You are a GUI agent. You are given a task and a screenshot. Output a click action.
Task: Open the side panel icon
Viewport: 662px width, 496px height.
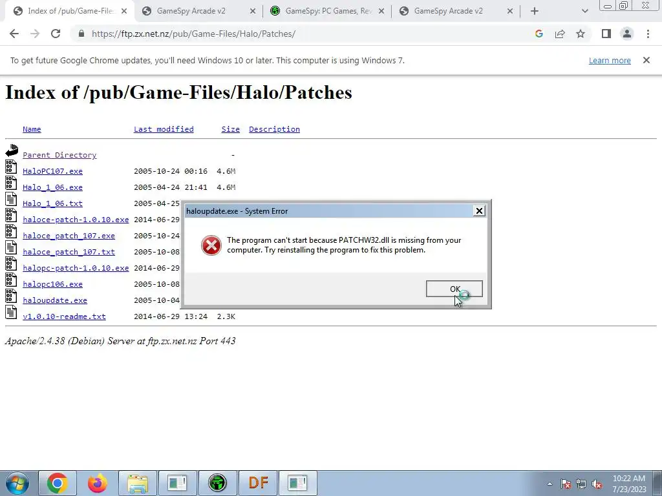(606, 34)
